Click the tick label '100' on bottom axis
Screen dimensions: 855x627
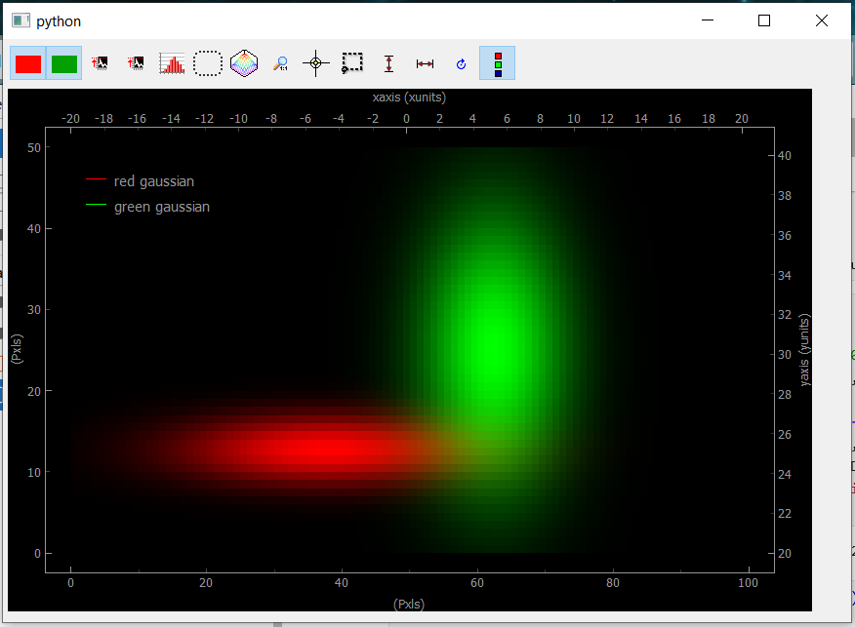click(748, 583)
